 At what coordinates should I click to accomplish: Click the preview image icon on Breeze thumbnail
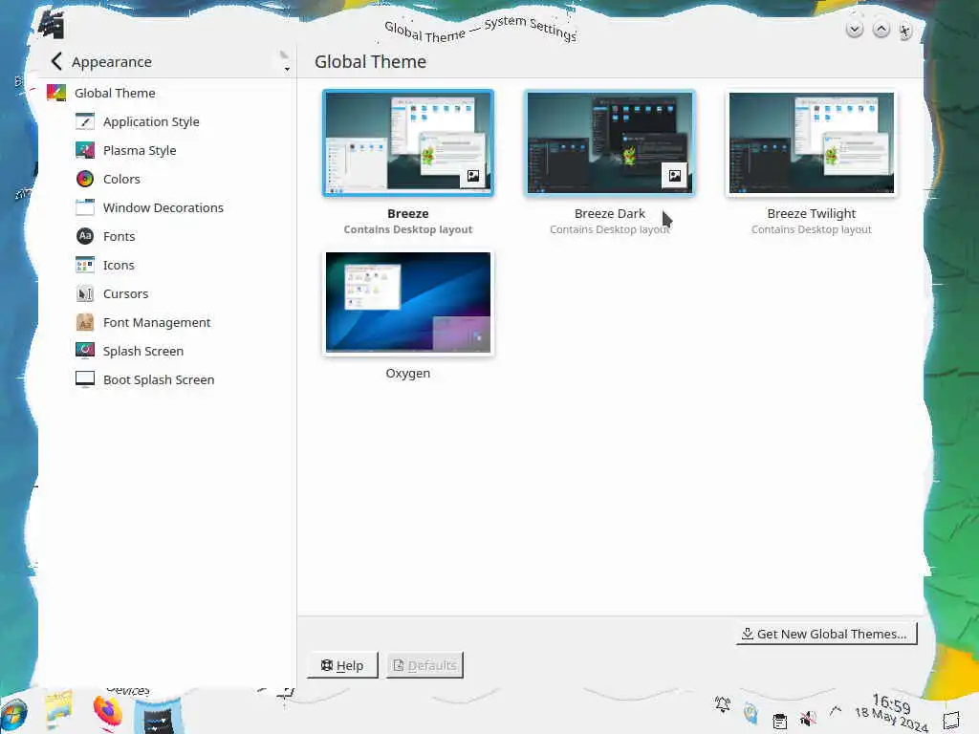473,176
